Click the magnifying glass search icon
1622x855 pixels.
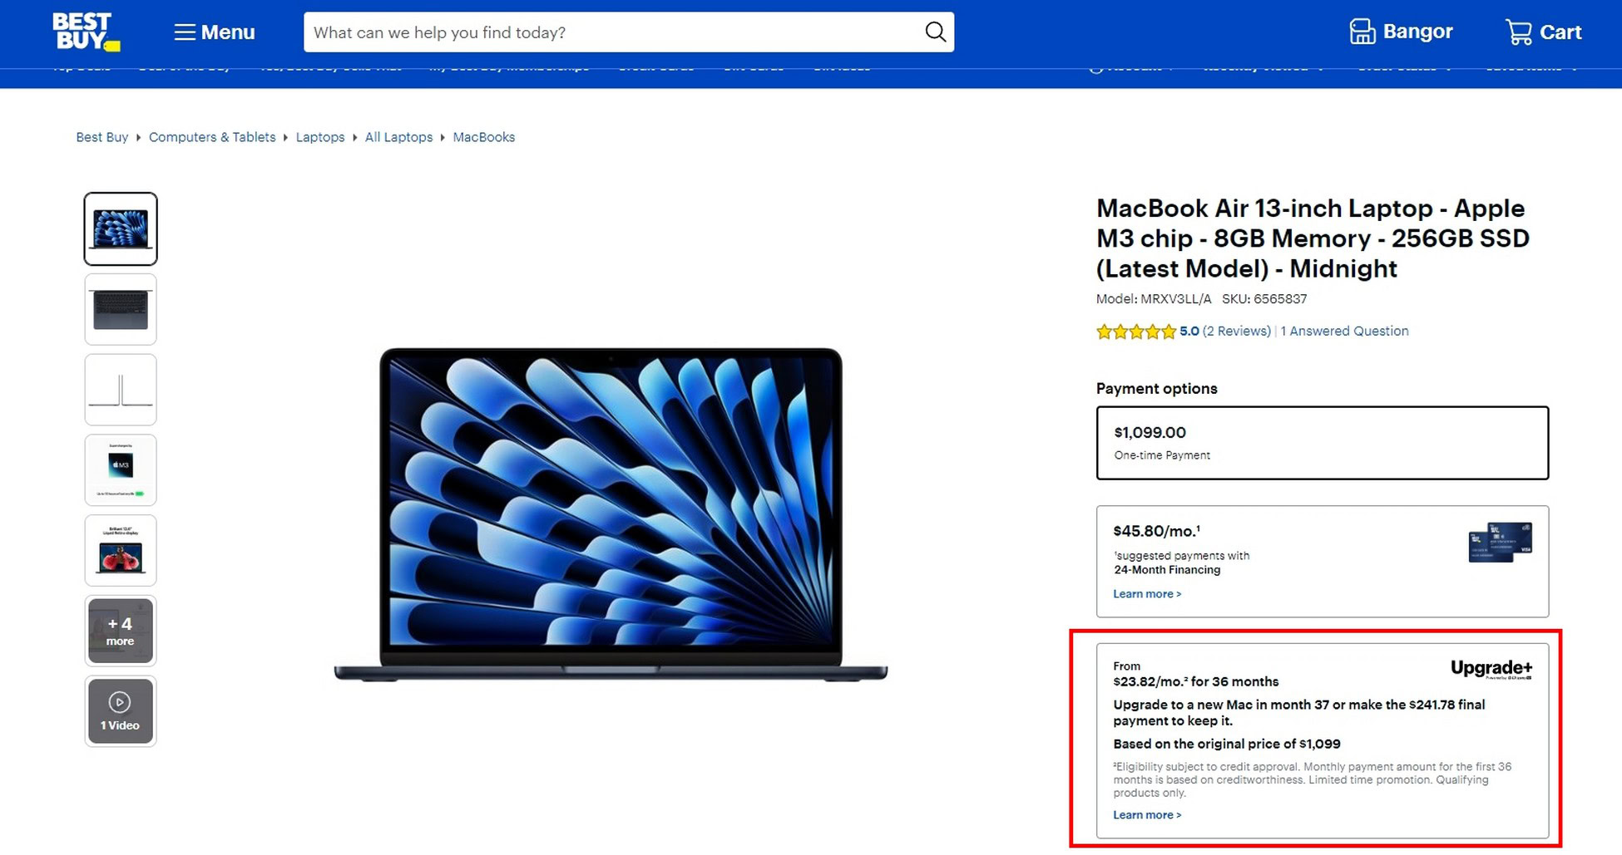(x=936, y=32)
